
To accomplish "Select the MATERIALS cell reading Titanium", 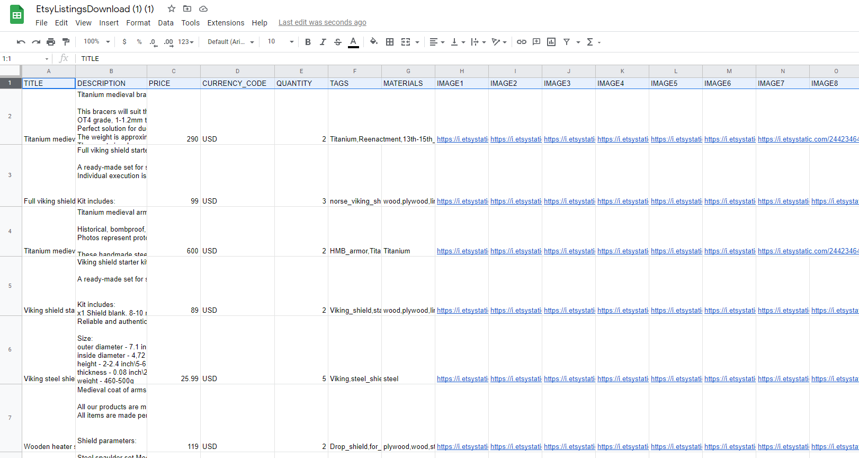I will pos(408,232).
